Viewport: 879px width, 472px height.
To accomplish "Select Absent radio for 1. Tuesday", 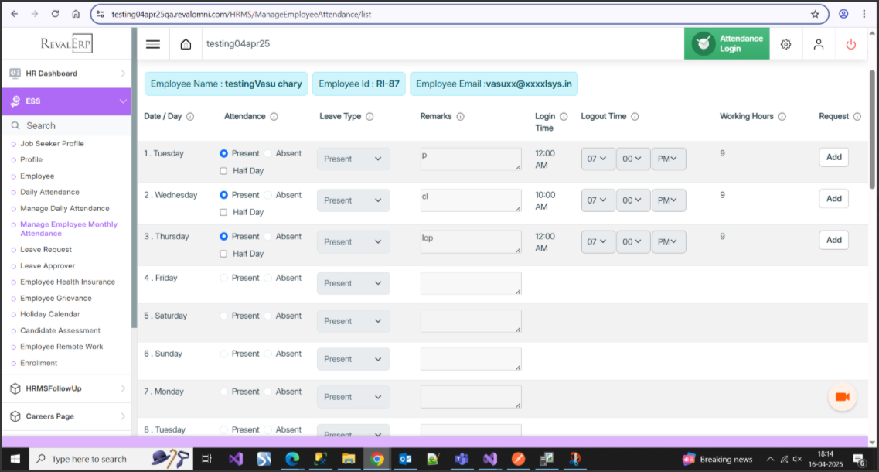I will pyautogui.click(x=268, y=153).
